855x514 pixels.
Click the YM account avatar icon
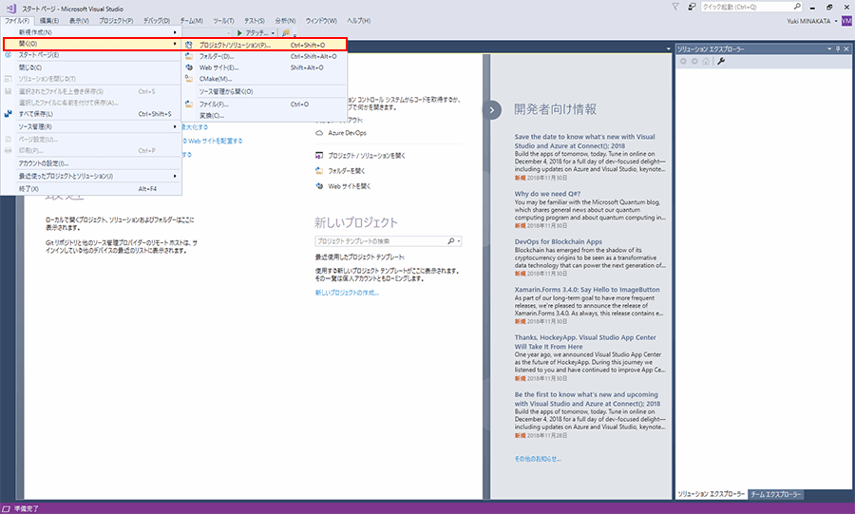pos(846,21)
